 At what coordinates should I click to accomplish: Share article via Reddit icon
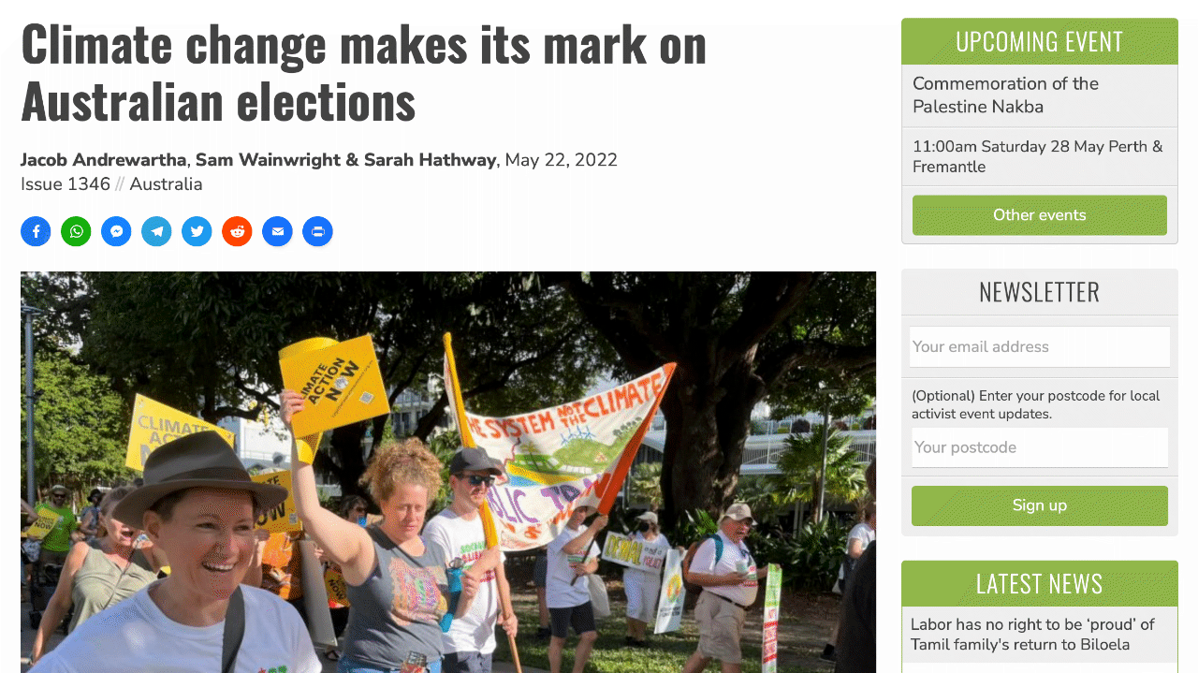[237, 231]
